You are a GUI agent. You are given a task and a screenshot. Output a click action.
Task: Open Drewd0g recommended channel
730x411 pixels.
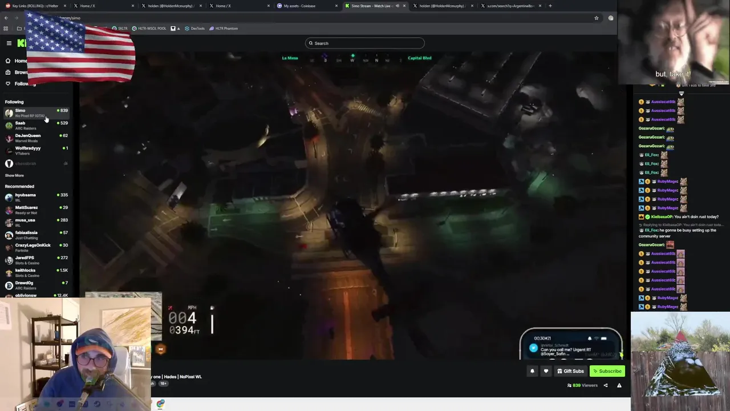pos(35,285)
